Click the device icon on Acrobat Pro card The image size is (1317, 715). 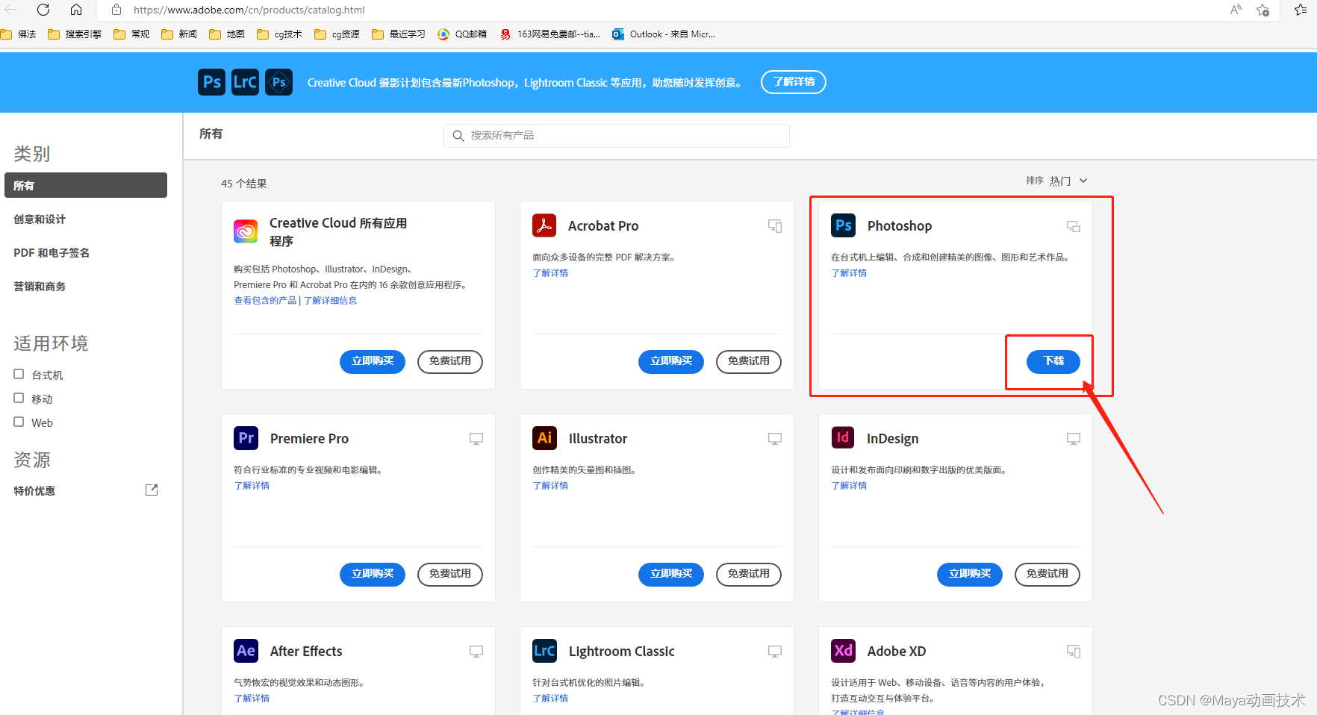(x=775, y=226)
